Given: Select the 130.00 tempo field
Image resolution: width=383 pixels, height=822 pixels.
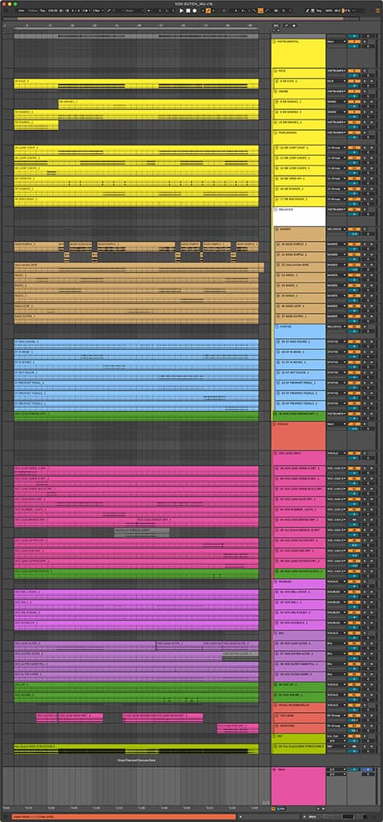Looking at the screenshot, I should tap(52, 10).
